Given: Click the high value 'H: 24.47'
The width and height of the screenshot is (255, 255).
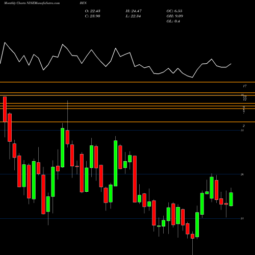Looking at the screenshot, I should (x=134, y=11).
